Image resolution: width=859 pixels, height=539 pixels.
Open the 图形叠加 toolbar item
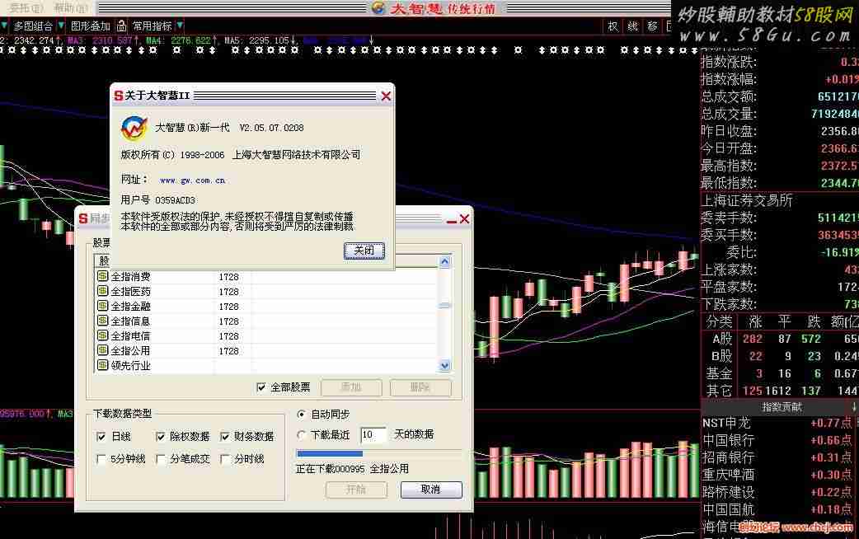[x=91, y=26]
